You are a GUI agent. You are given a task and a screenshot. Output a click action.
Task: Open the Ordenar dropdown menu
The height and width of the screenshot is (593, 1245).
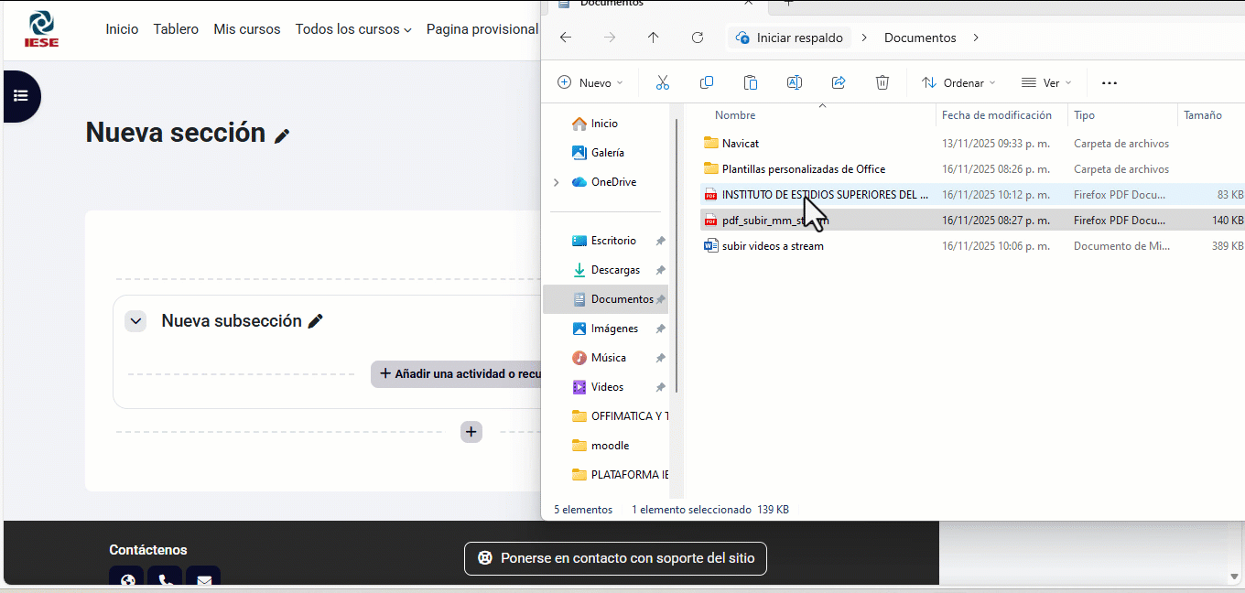[958, 82]
